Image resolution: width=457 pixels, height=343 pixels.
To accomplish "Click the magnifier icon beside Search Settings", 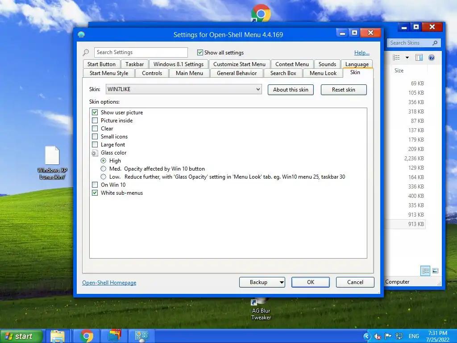I will coord(86,53).
